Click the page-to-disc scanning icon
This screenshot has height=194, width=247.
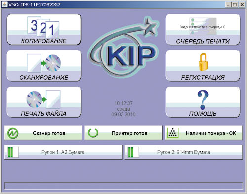pyautogui.click(x=44, y=63)
